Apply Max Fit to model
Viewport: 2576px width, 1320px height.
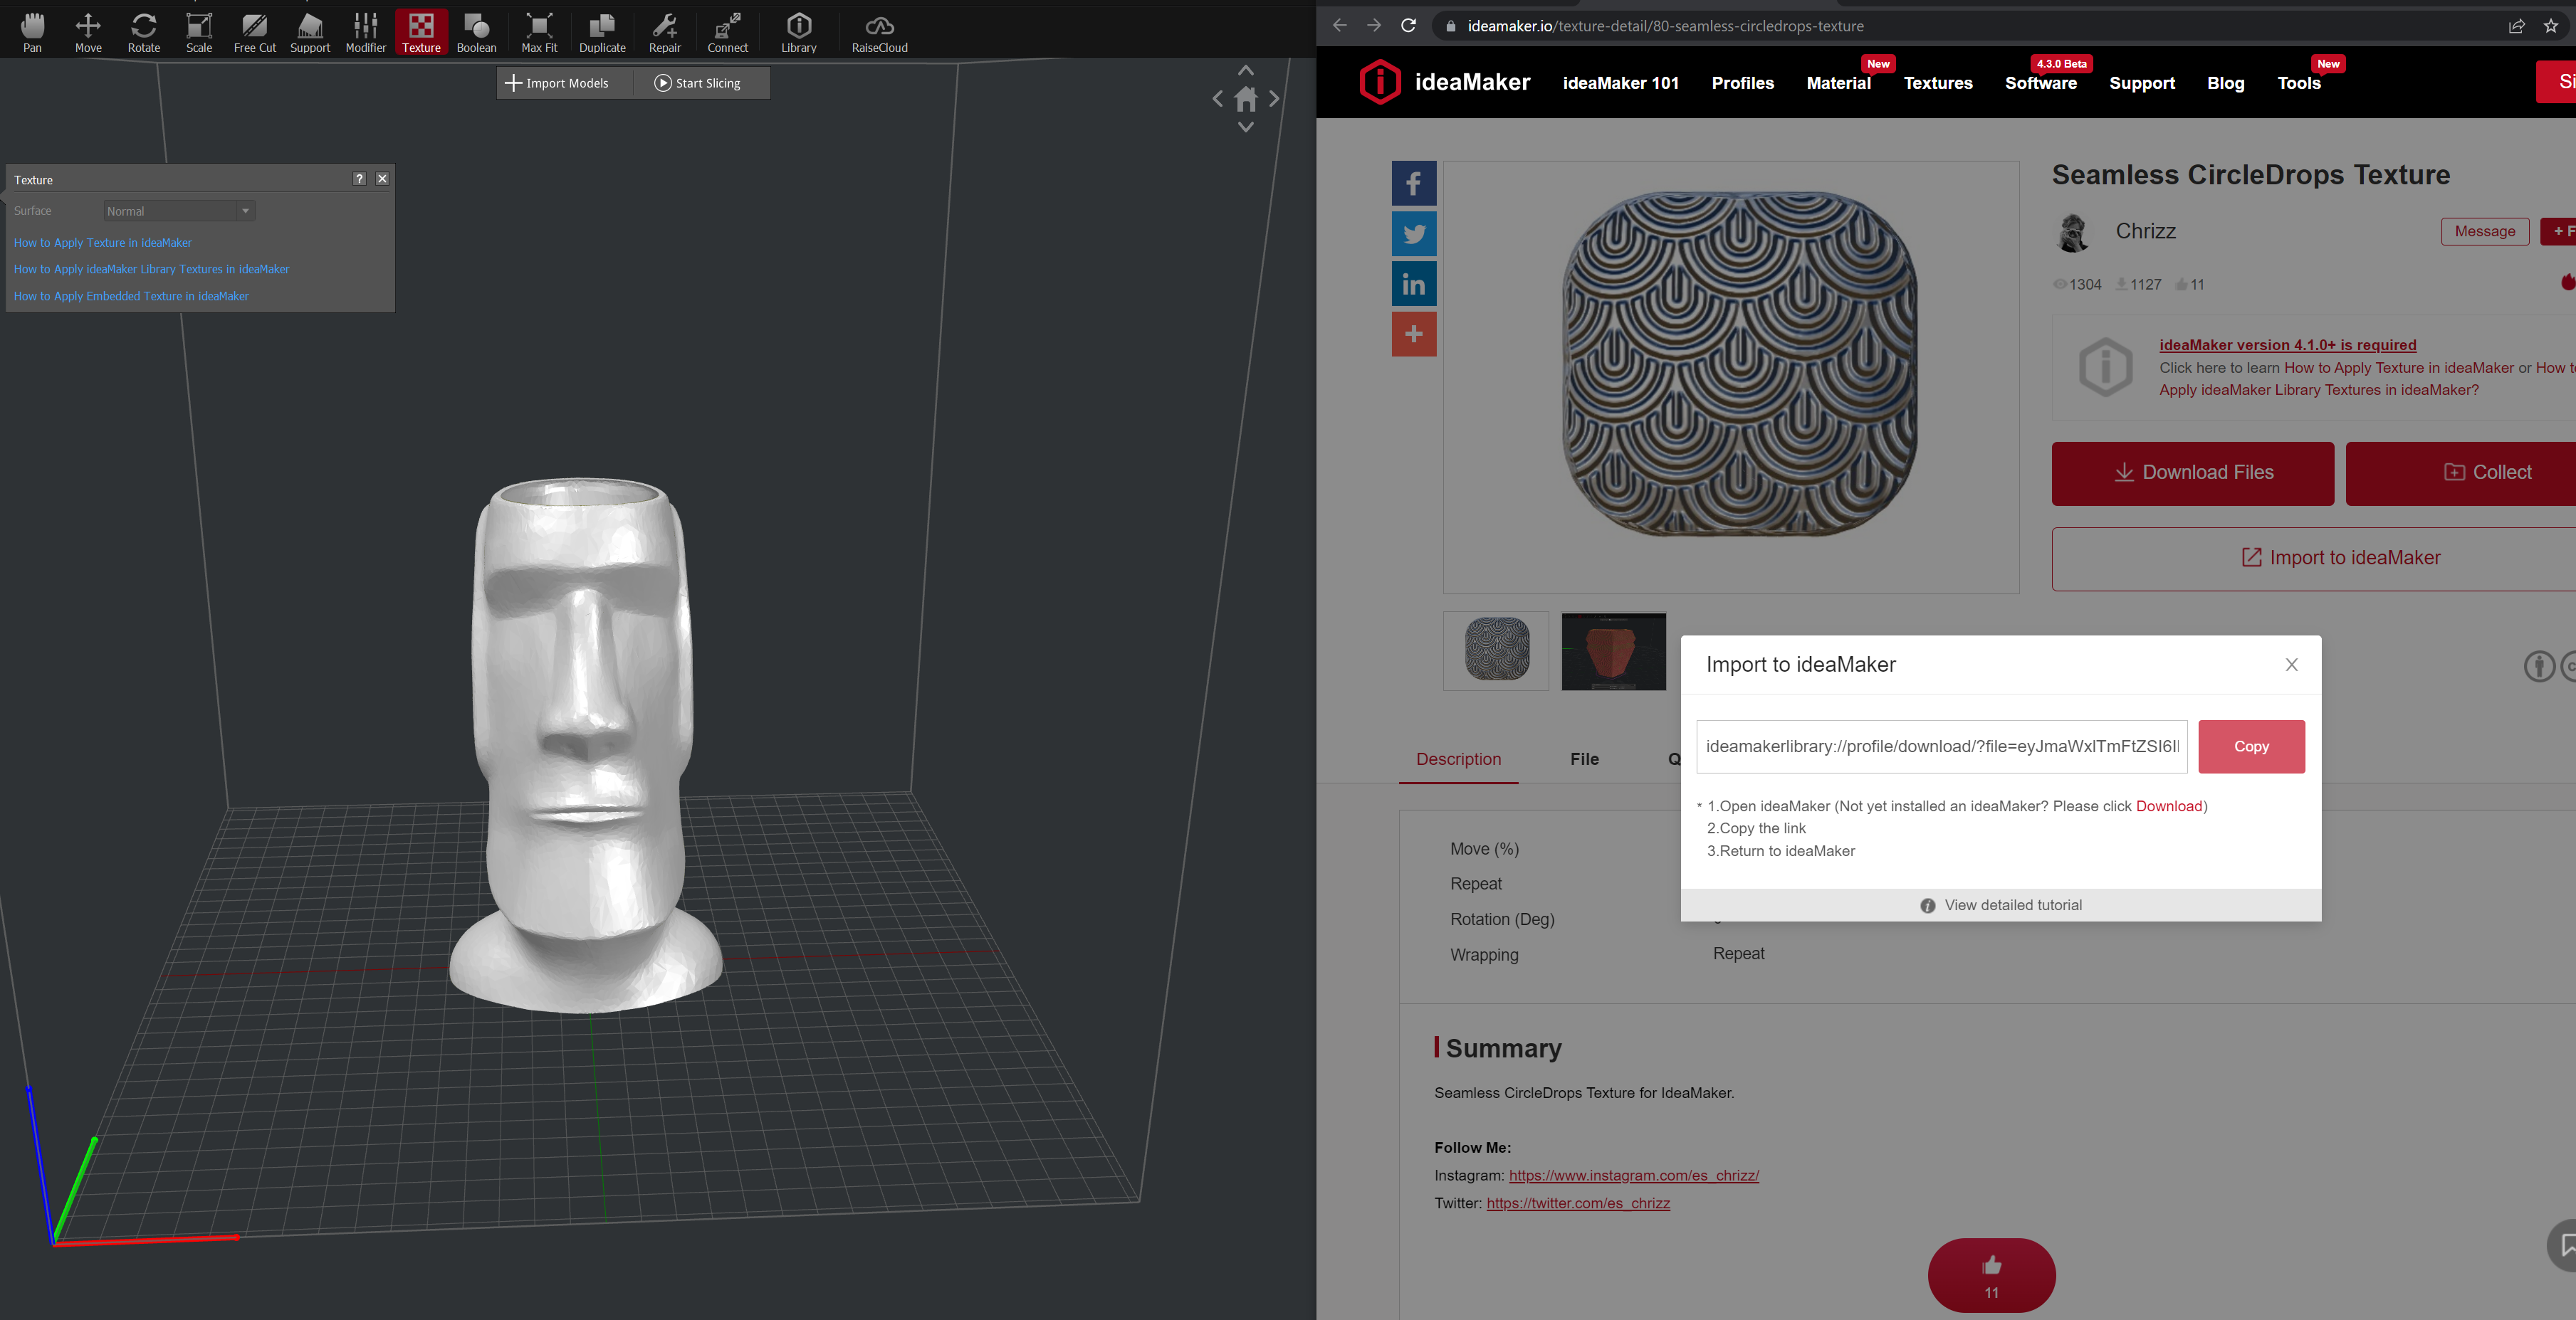pos(539,33)
